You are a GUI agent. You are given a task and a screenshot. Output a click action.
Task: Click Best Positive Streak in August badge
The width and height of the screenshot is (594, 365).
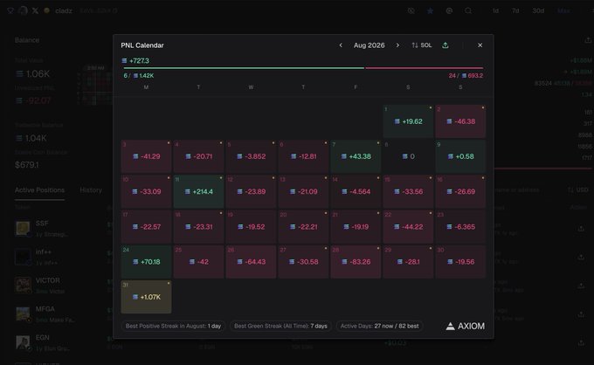click(173, 326)
